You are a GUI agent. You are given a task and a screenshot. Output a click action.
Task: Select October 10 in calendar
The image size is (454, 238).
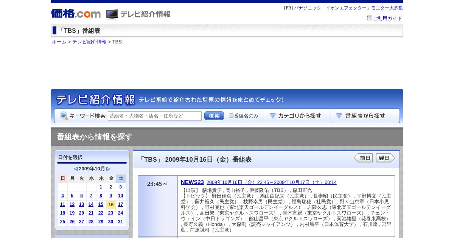tap(121, 196)
